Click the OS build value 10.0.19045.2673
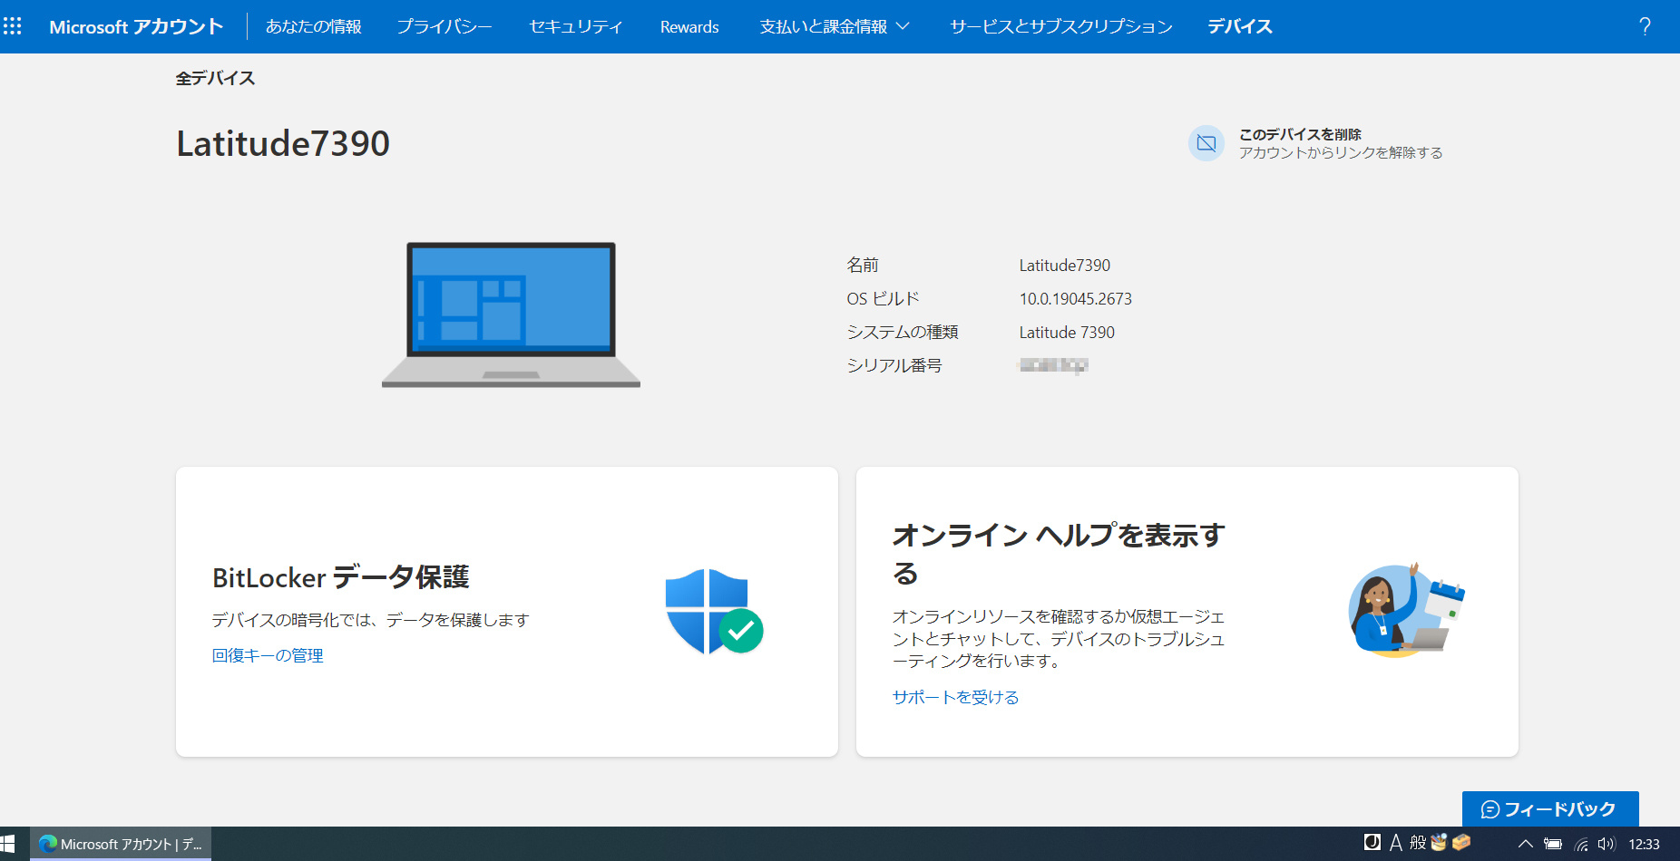The height and width of the screenshot is (861, 1680). [x=1075, y=298]
